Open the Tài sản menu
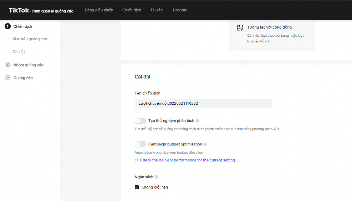Image resolution: width=352 pixels, height=201 pixels. (x=156, y=10)
